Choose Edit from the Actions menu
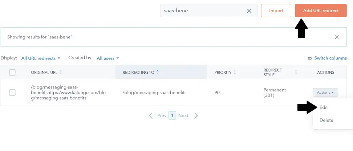 point(323,107)
